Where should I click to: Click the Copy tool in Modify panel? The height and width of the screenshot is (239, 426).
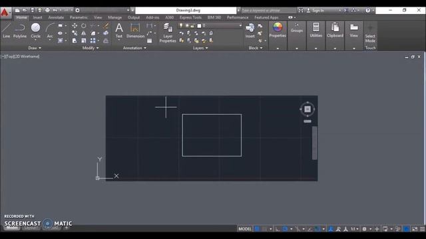(75, 33)
